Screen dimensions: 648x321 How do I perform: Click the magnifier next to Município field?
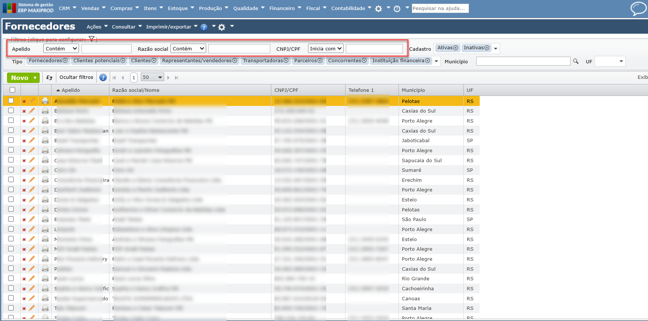(576, 61)
